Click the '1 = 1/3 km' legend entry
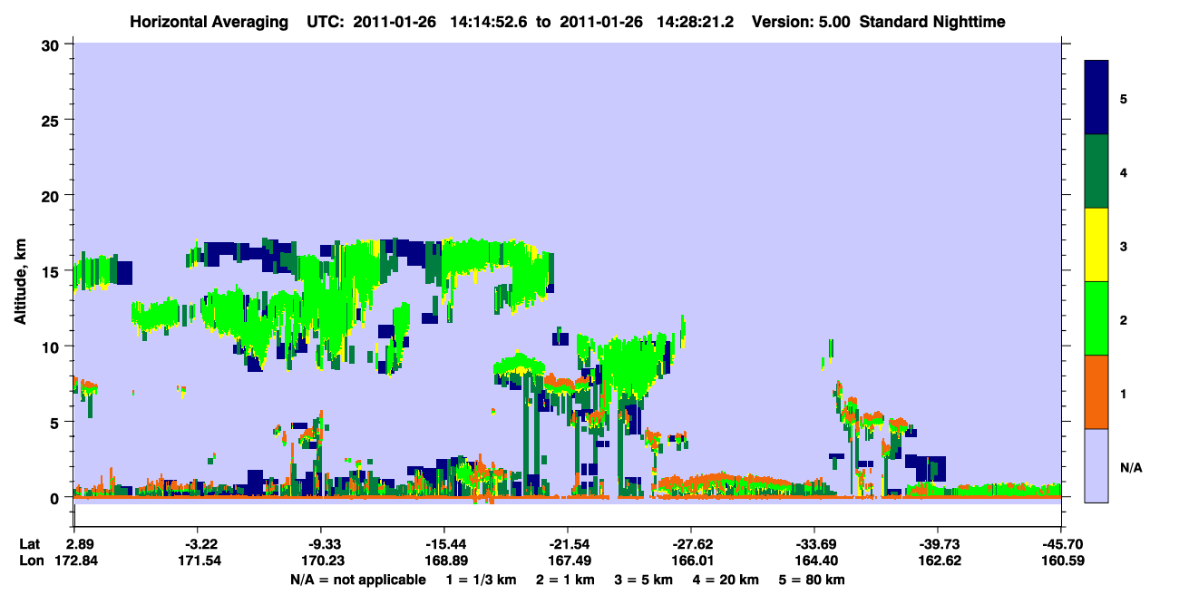 pyautogui.click(x=480, y=580)
